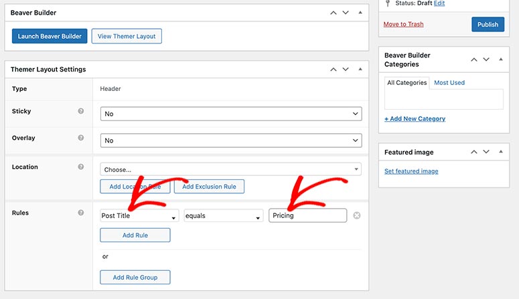Remove the Pricing rule with the X icon

357,215
